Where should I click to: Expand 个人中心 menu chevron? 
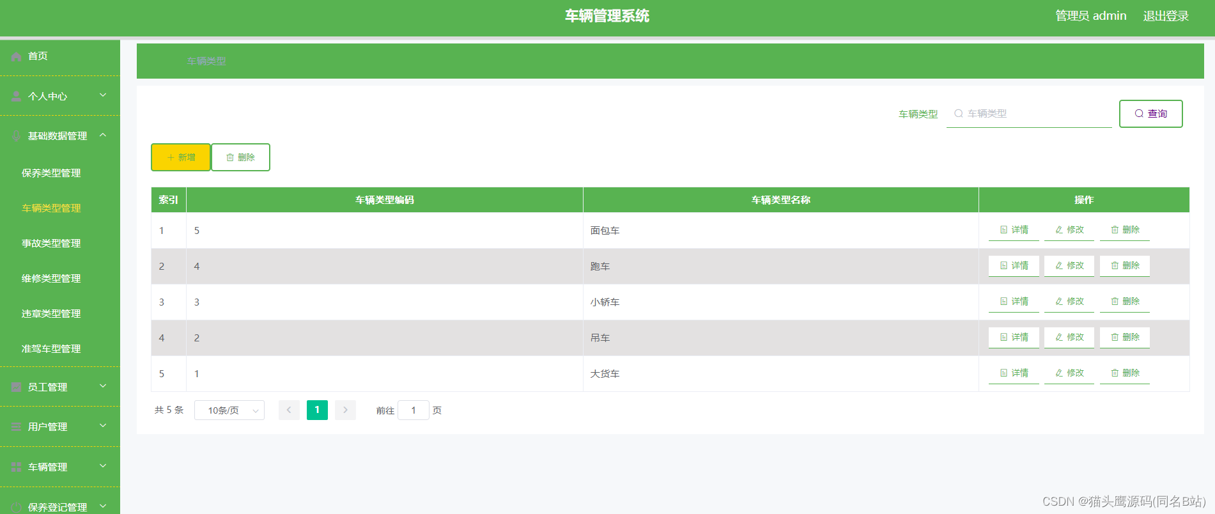pyautogui.click(x=103, y=95)
